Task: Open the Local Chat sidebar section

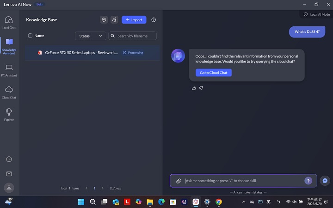Action: [9, 23]
